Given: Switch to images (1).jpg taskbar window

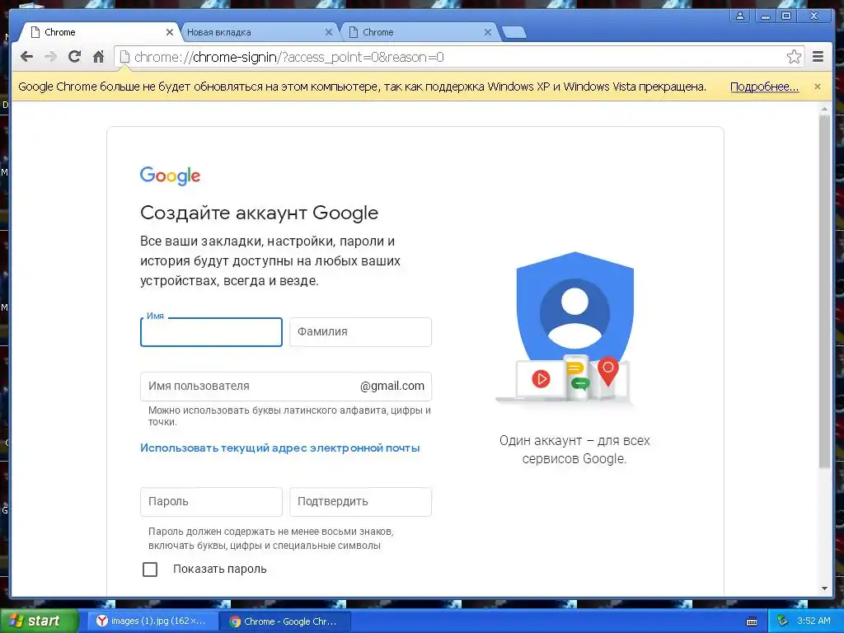Looking at the screenshot, I should [152, 621].
